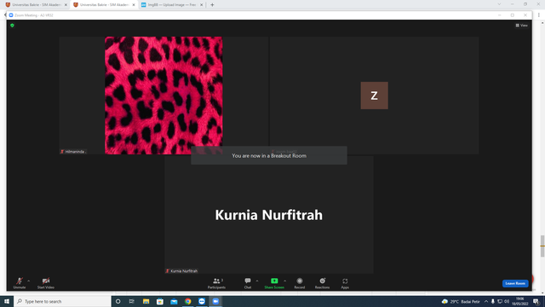Open the Chat panel
The image size is (545, 307).
(248, 283)
